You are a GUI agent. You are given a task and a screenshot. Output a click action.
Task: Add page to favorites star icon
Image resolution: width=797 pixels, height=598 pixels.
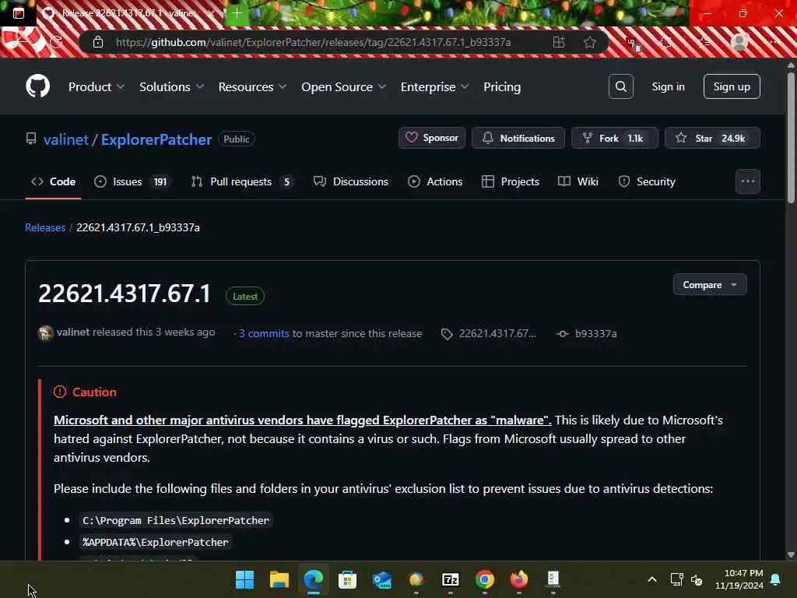[590, 42]
